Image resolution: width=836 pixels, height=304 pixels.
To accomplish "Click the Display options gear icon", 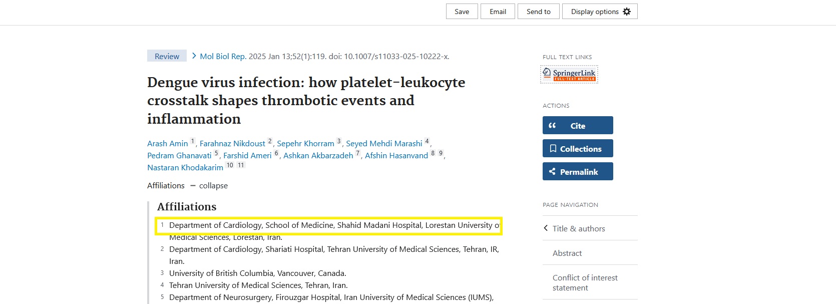I will tap(627, 12).
